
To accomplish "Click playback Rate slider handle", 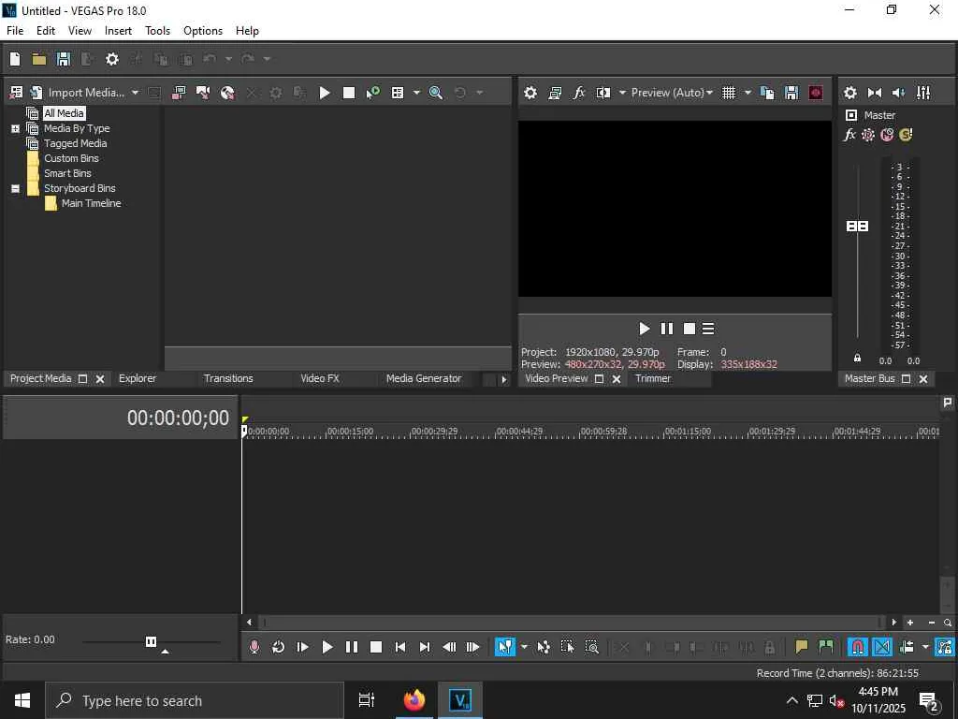I will pos(151,641).
